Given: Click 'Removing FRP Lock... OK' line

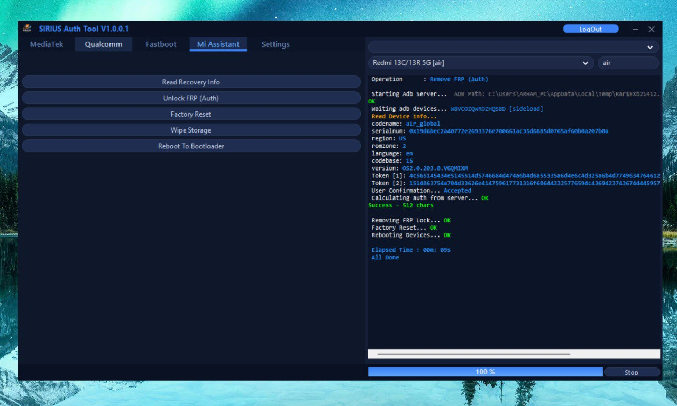Looking at the screenshot, I should (411, 220).
